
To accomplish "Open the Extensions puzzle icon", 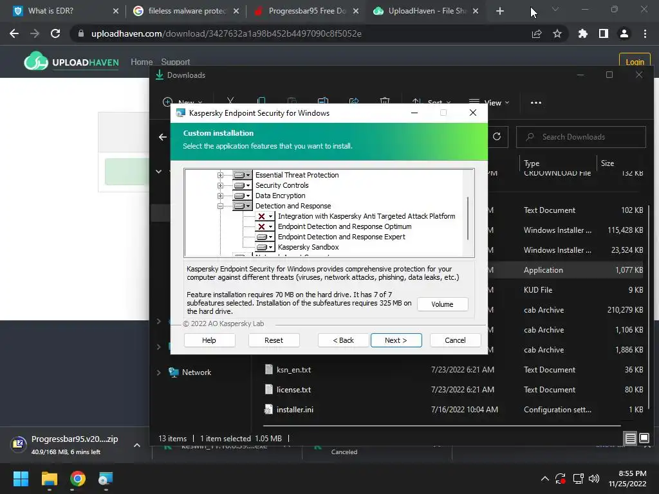I will point(583,33).
